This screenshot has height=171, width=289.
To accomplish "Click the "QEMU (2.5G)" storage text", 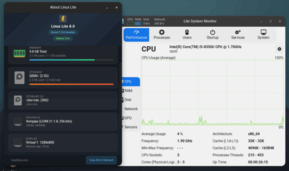I will [x=39, y=76].
